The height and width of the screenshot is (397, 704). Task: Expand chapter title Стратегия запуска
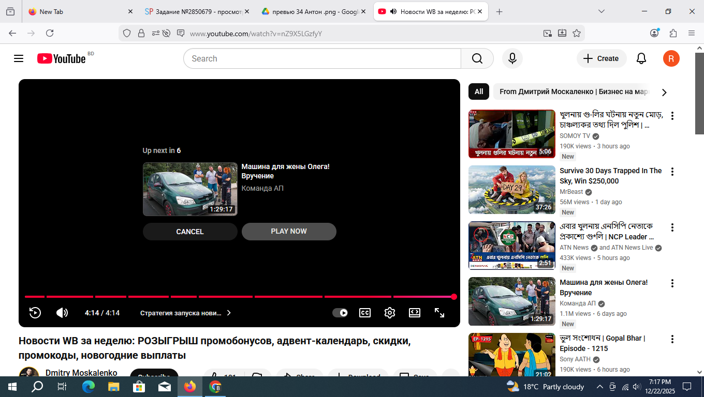(x=185, y=313)
